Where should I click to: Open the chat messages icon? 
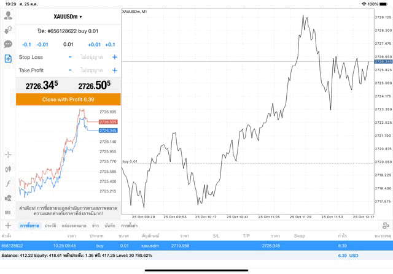point(8,44)
